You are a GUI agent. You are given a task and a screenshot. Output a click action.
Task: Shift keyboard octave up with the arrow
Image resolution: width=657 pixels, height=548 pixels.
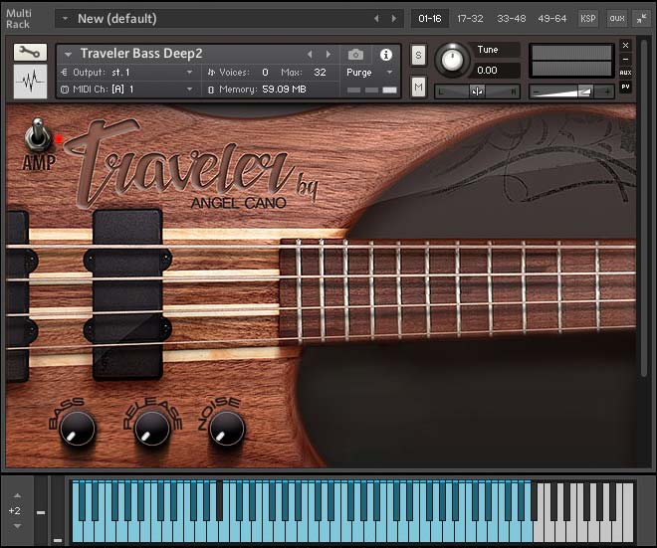coord(17,495)
